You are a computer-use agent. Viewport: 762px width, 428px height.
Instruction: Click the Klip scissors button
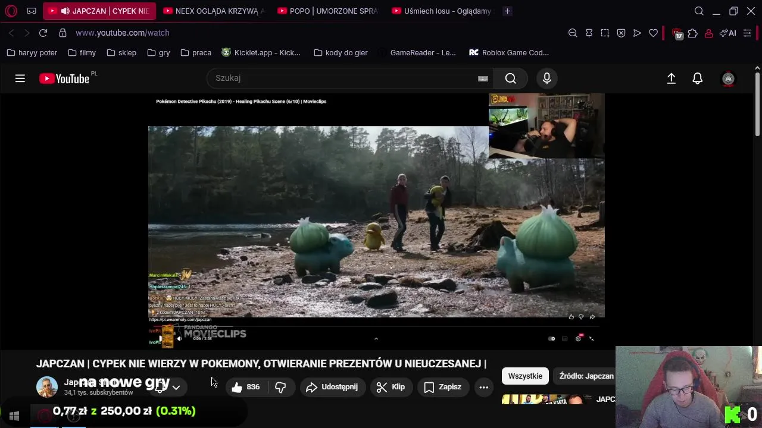(x=391, y=387)
